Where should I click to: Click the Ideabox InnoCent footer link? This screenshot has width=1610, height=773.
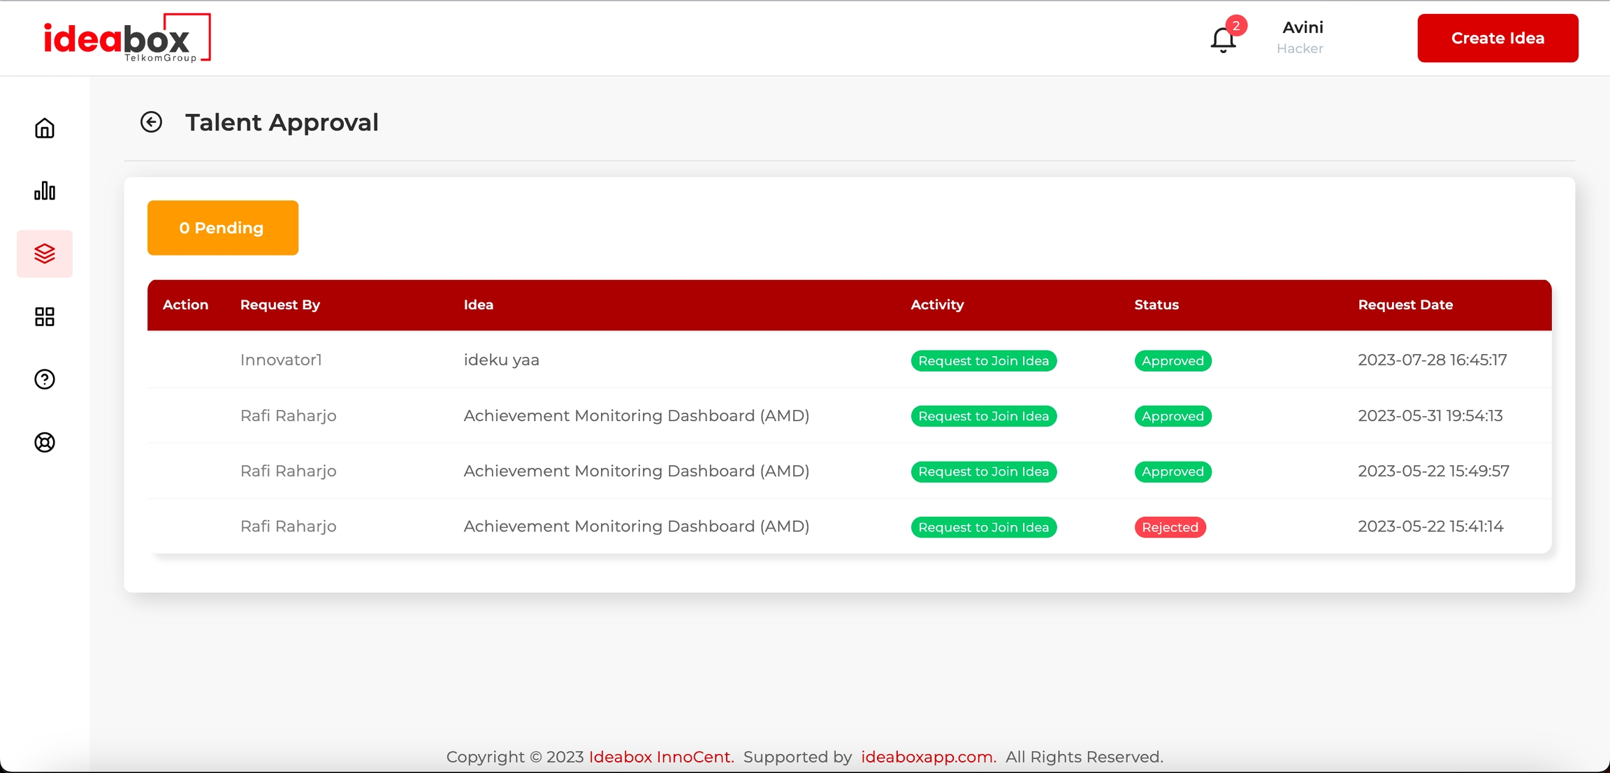[x=660, y=757]
